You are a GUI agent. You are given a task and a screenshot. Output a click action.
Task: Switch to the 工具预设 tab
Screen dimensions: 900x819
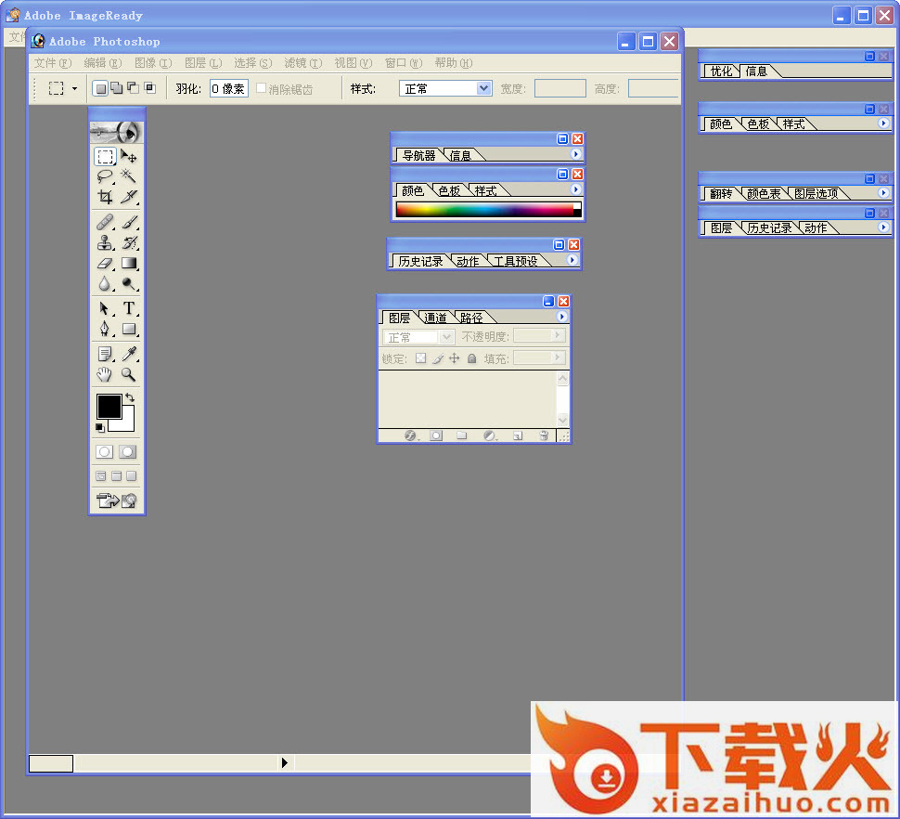(516, 261)
